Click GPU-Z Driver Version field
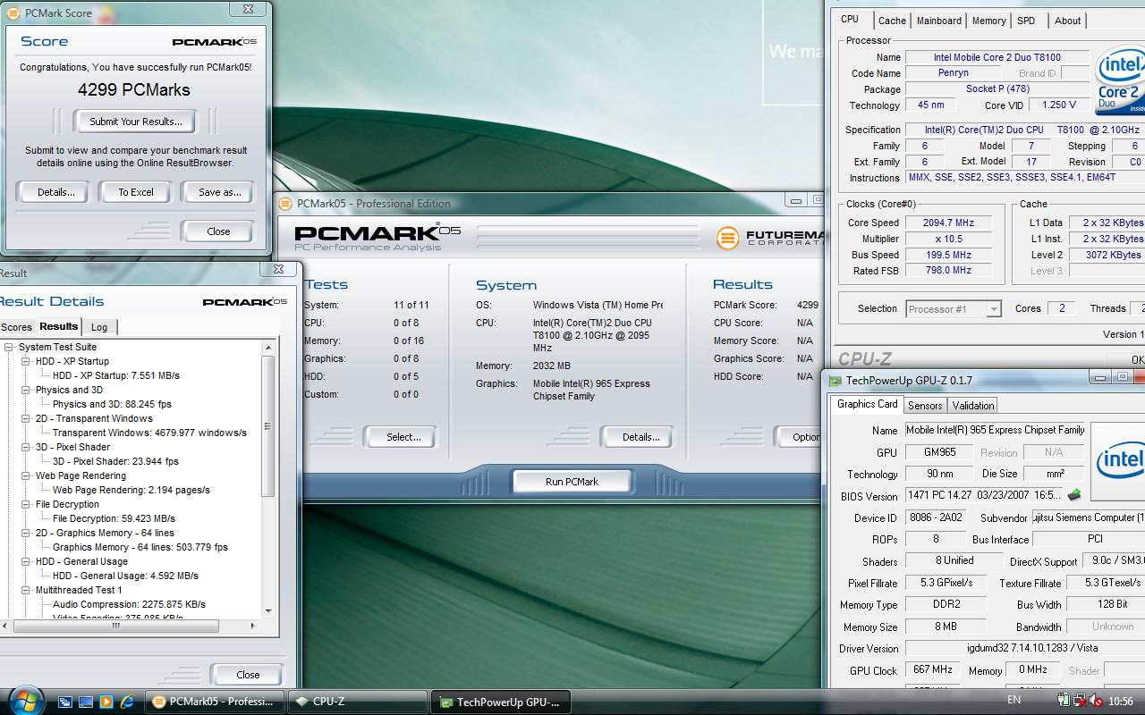The image size is (1145, 715). (1025, 648)
